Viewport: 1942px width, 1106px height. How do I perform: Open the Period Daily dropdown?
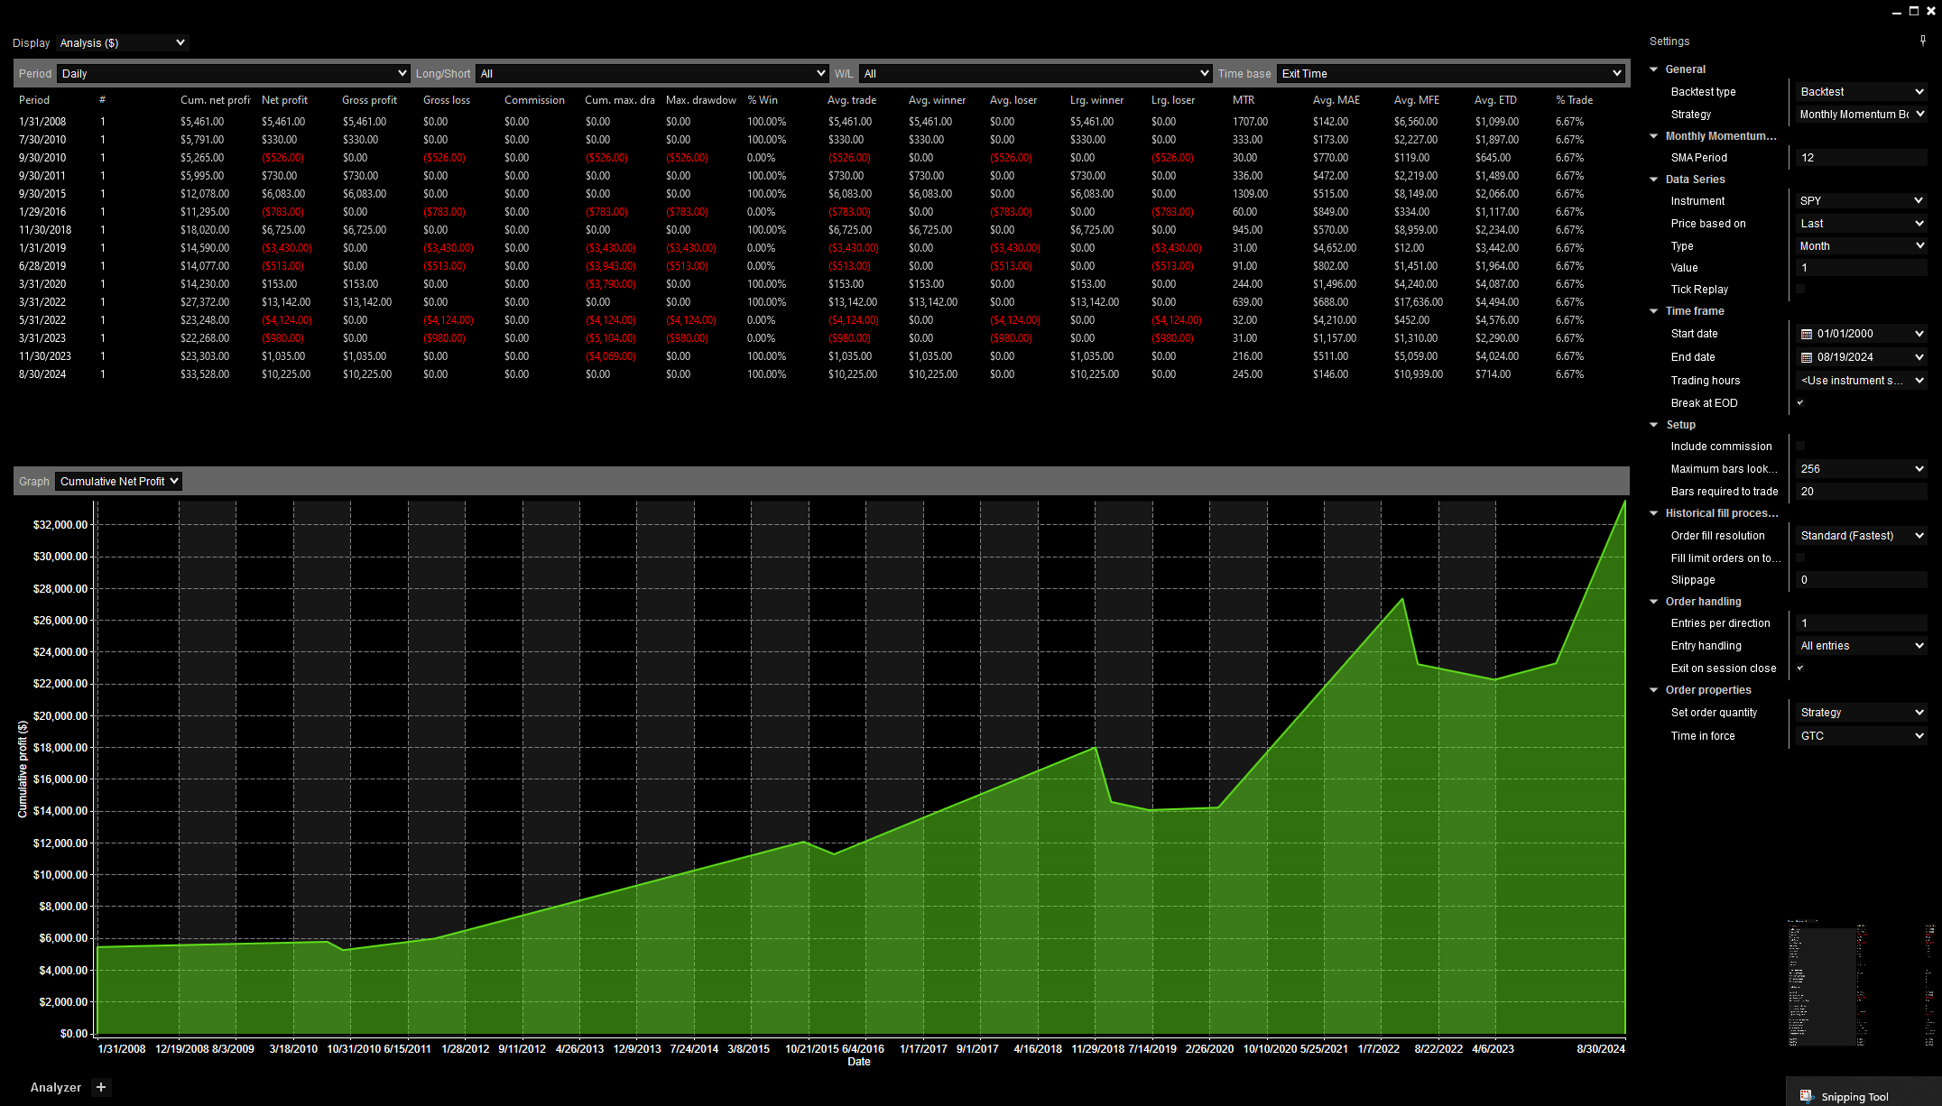233,73
